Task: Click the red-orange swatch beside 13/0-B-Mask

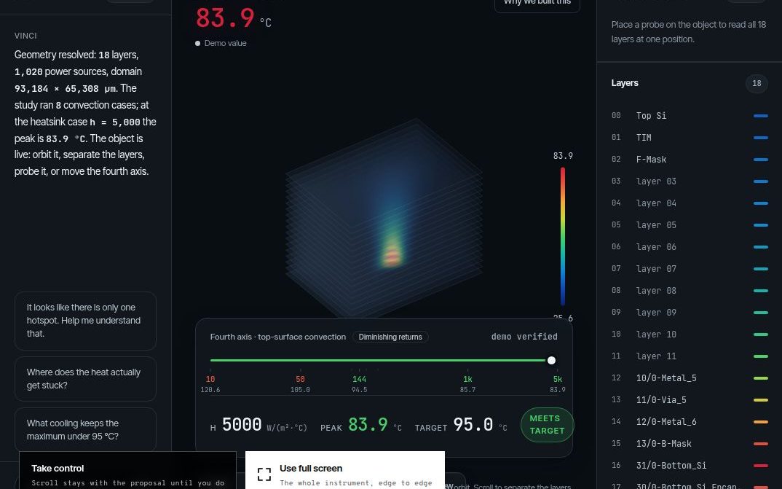Action: (761, 444)
